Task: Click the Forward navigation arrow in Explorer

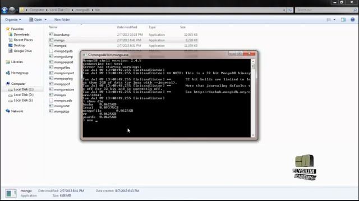Action: (12, 10)
